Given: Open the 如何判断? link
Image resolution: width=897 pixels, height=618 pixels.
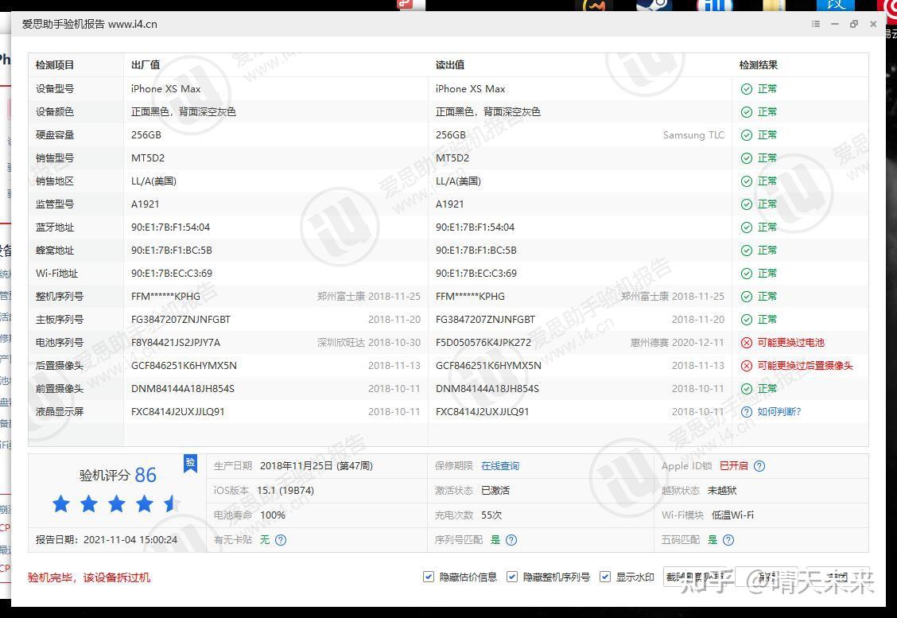Looking at the screenshot, I should click(x=779, y=412).
